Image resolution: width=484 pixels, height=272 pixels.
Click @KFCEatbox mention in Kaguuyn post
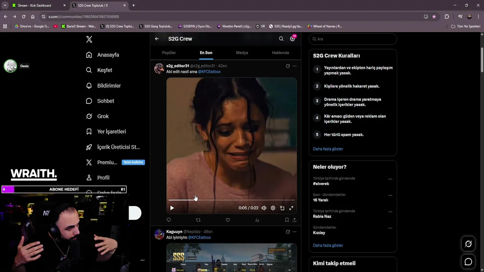(x=199, y=237)
